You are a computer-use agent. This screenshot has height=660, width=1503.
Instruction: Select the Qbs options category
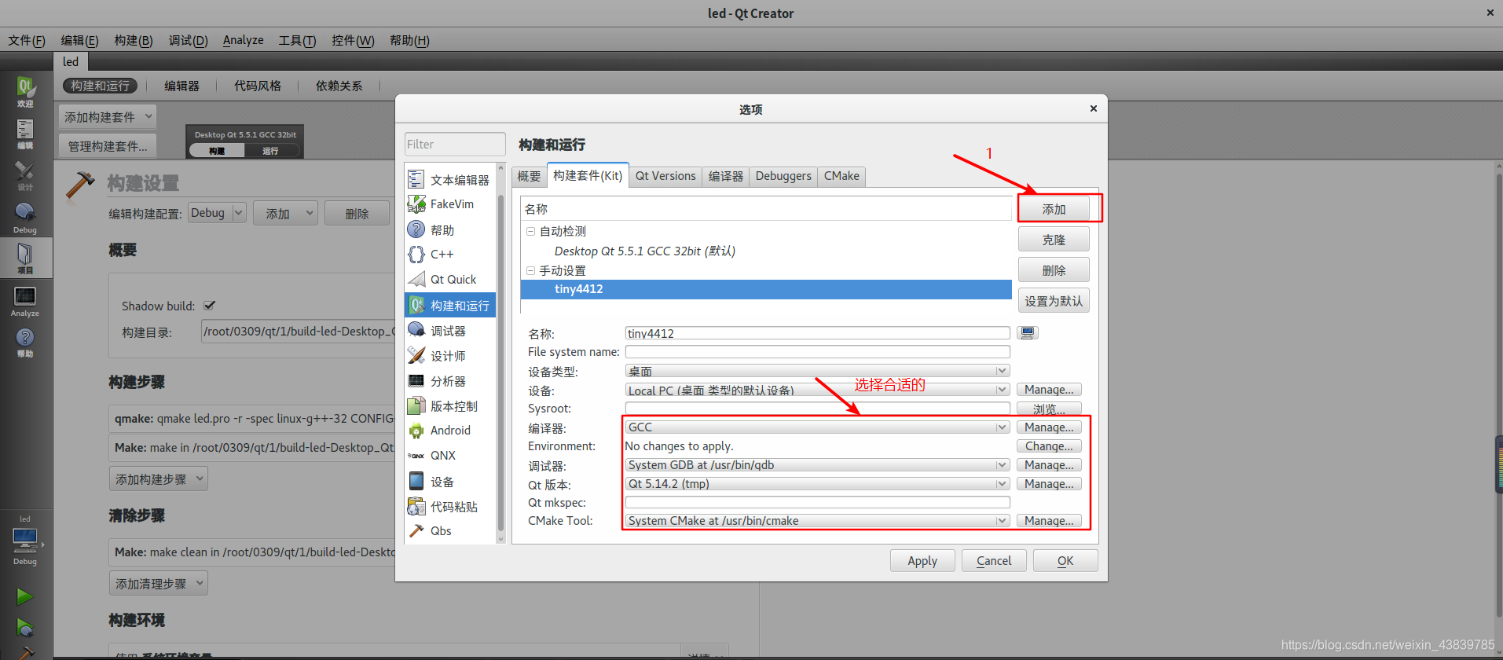pos(450,531)
